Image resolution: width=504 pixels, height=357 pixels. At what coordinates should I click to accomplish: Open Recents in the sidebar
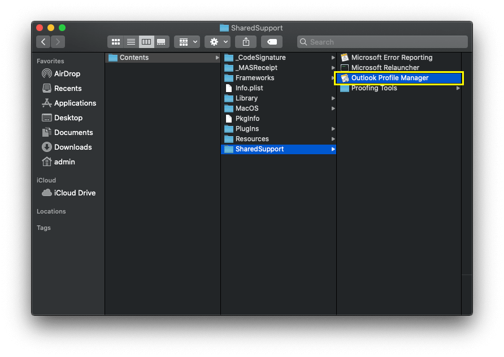coord(62,88)
